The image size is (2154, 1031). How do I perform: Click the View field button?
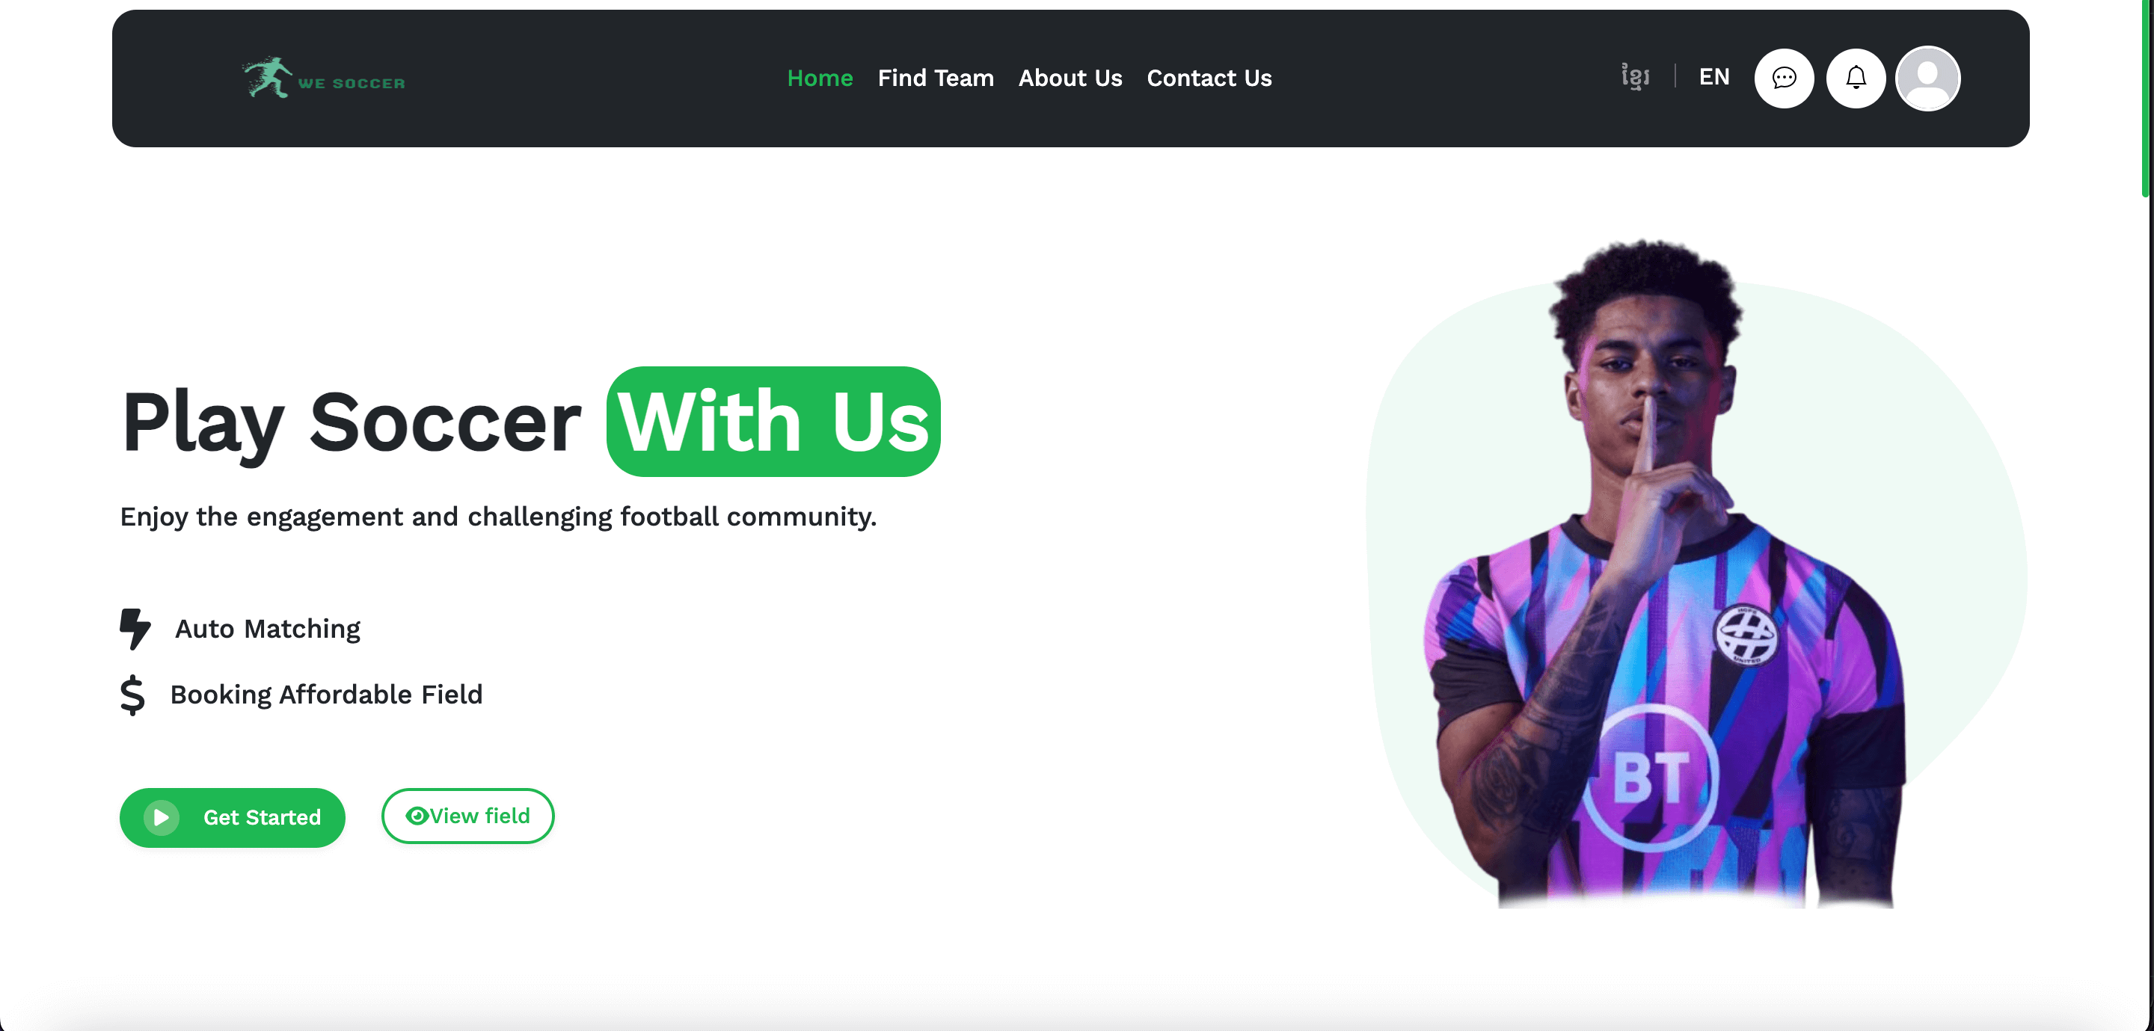coord(467,815)
